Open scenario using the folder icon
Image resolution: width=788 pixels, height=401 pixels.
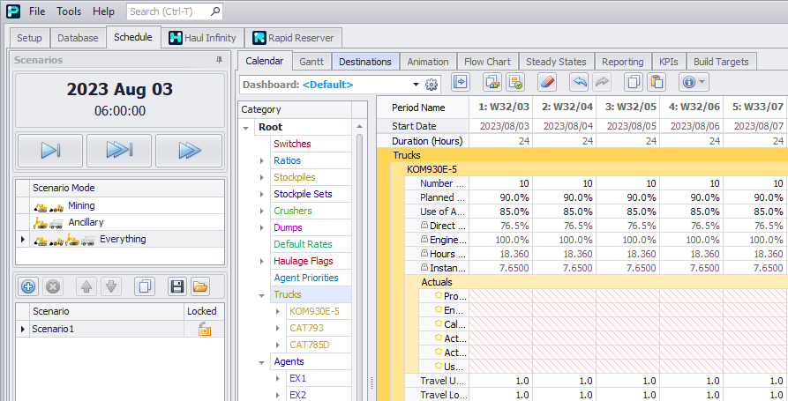click(x=199, y=286)
